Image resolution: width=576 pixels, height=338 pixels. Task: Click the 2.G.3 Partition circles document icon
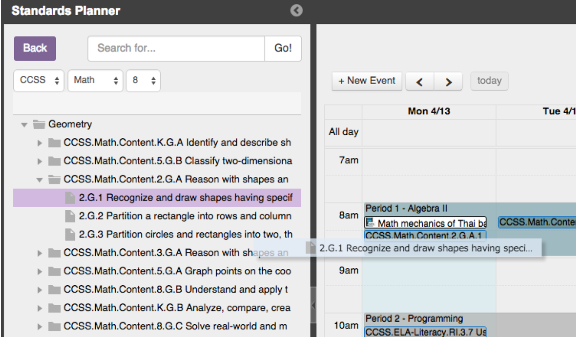(70, 234)
